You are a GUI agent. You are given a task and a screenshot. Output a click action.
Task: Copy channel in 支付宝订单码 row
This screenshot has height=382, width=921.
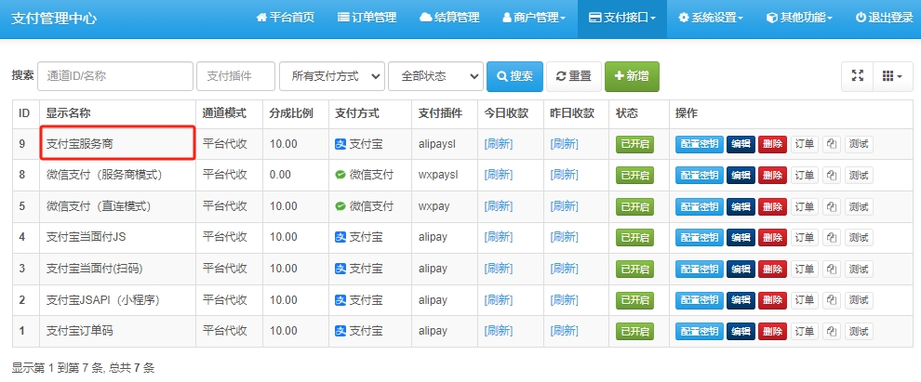831,331
